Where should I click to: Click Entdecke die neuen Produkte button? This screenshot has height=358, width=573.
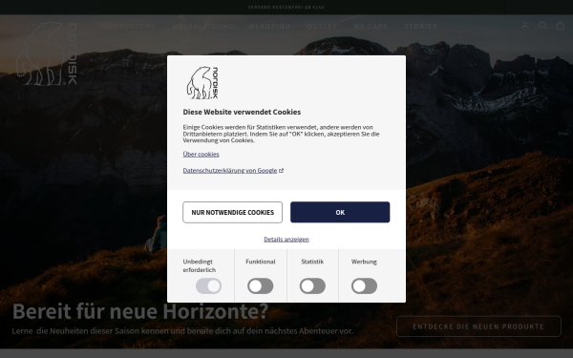pyautogui.click(x=478, y=326)
